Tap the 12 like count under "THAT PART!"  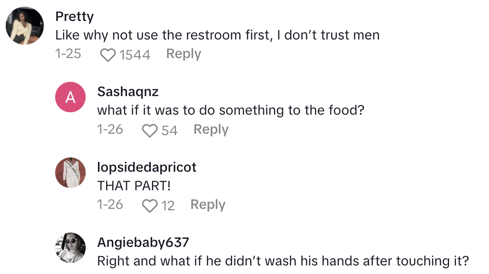coord(167,205)
